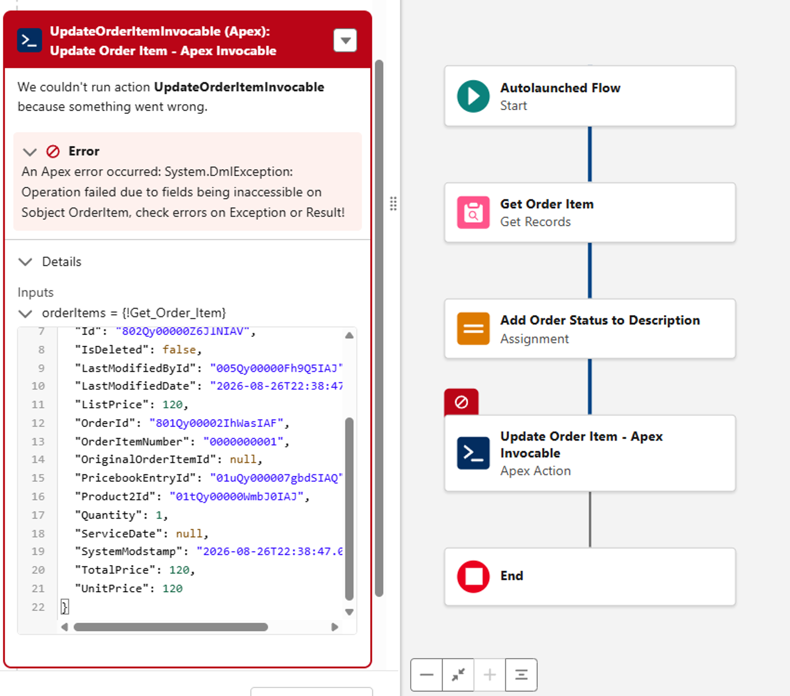The height and width of the screenshot is (696, 790).
Task: Click the Autolaunched Flow start play icon
Action: [473, 96]
